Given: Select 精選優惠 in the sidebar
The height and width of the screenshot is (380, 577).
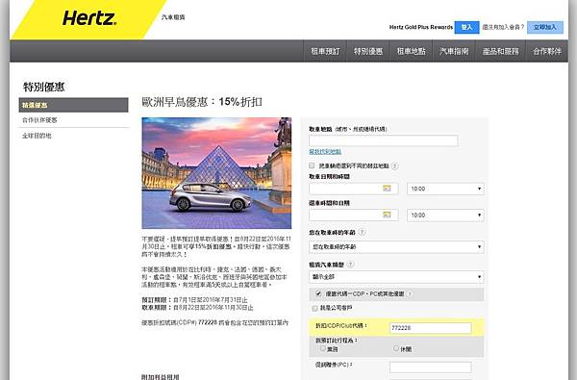Looking at the screenshot, I should (x=74, y=105).
